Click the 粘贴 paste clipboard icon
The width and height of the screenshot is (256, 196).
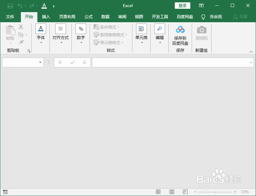click(x=10, y=30)
